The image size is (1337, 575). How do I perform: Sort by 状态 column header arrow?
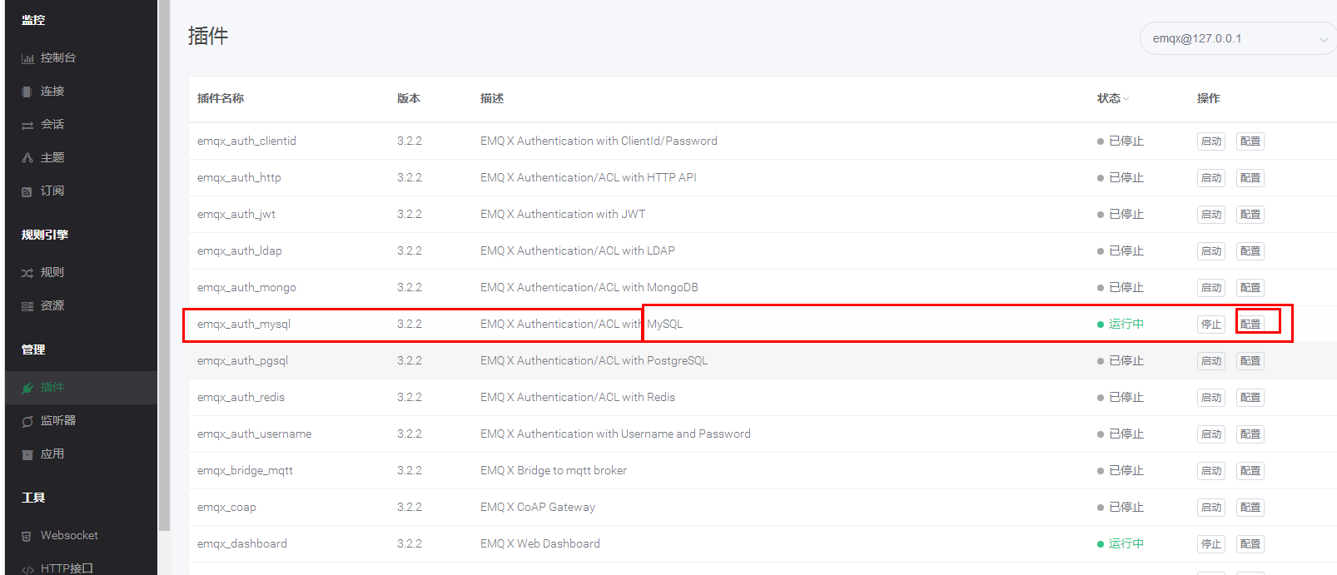[1126, 99]
